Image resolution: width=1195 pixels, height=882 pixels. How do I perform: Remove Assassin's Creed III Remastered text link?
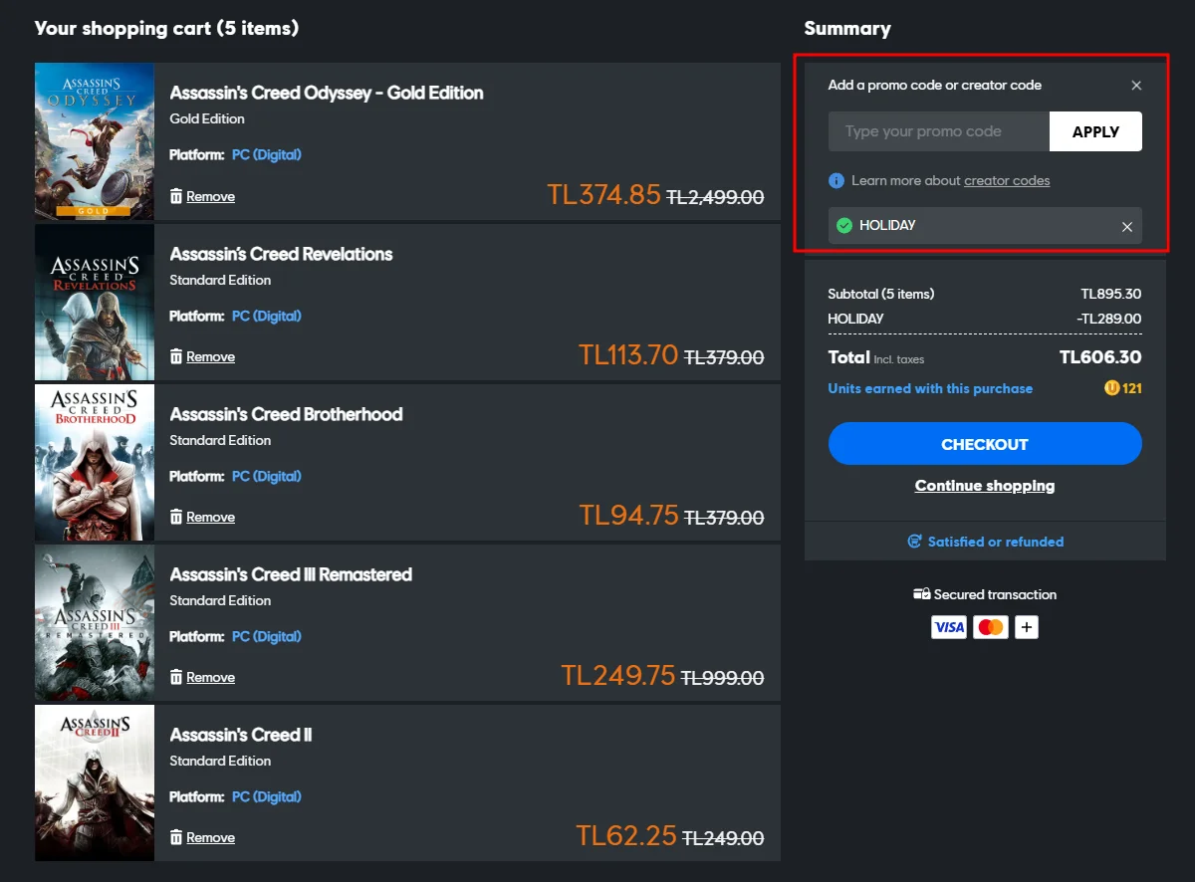pyautogui.click(x=210, y=677)
